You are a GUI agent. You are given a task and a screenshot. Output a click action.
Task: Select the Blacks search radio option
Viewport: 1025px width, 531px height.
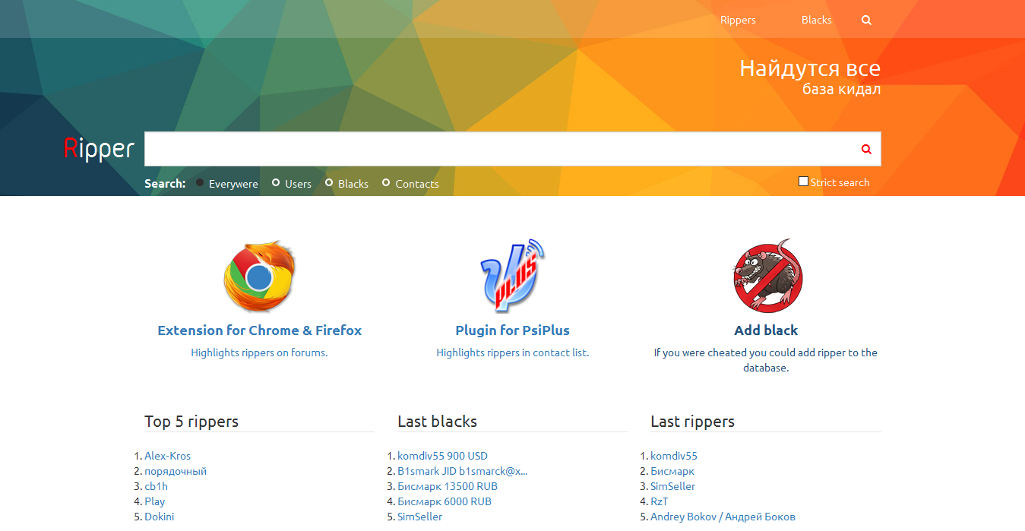(x=329, y=183)
